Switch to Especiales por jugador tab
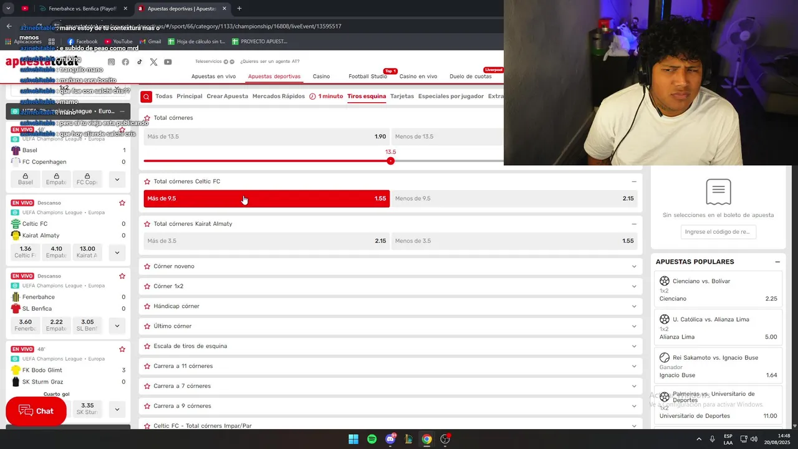The image size is (798, 449). (x=451, y=96)
